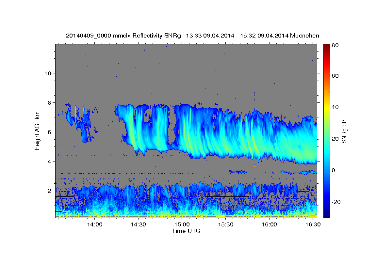Click the 14:30 time tick label
Screen dimensions: 392x261
point(139,225)
